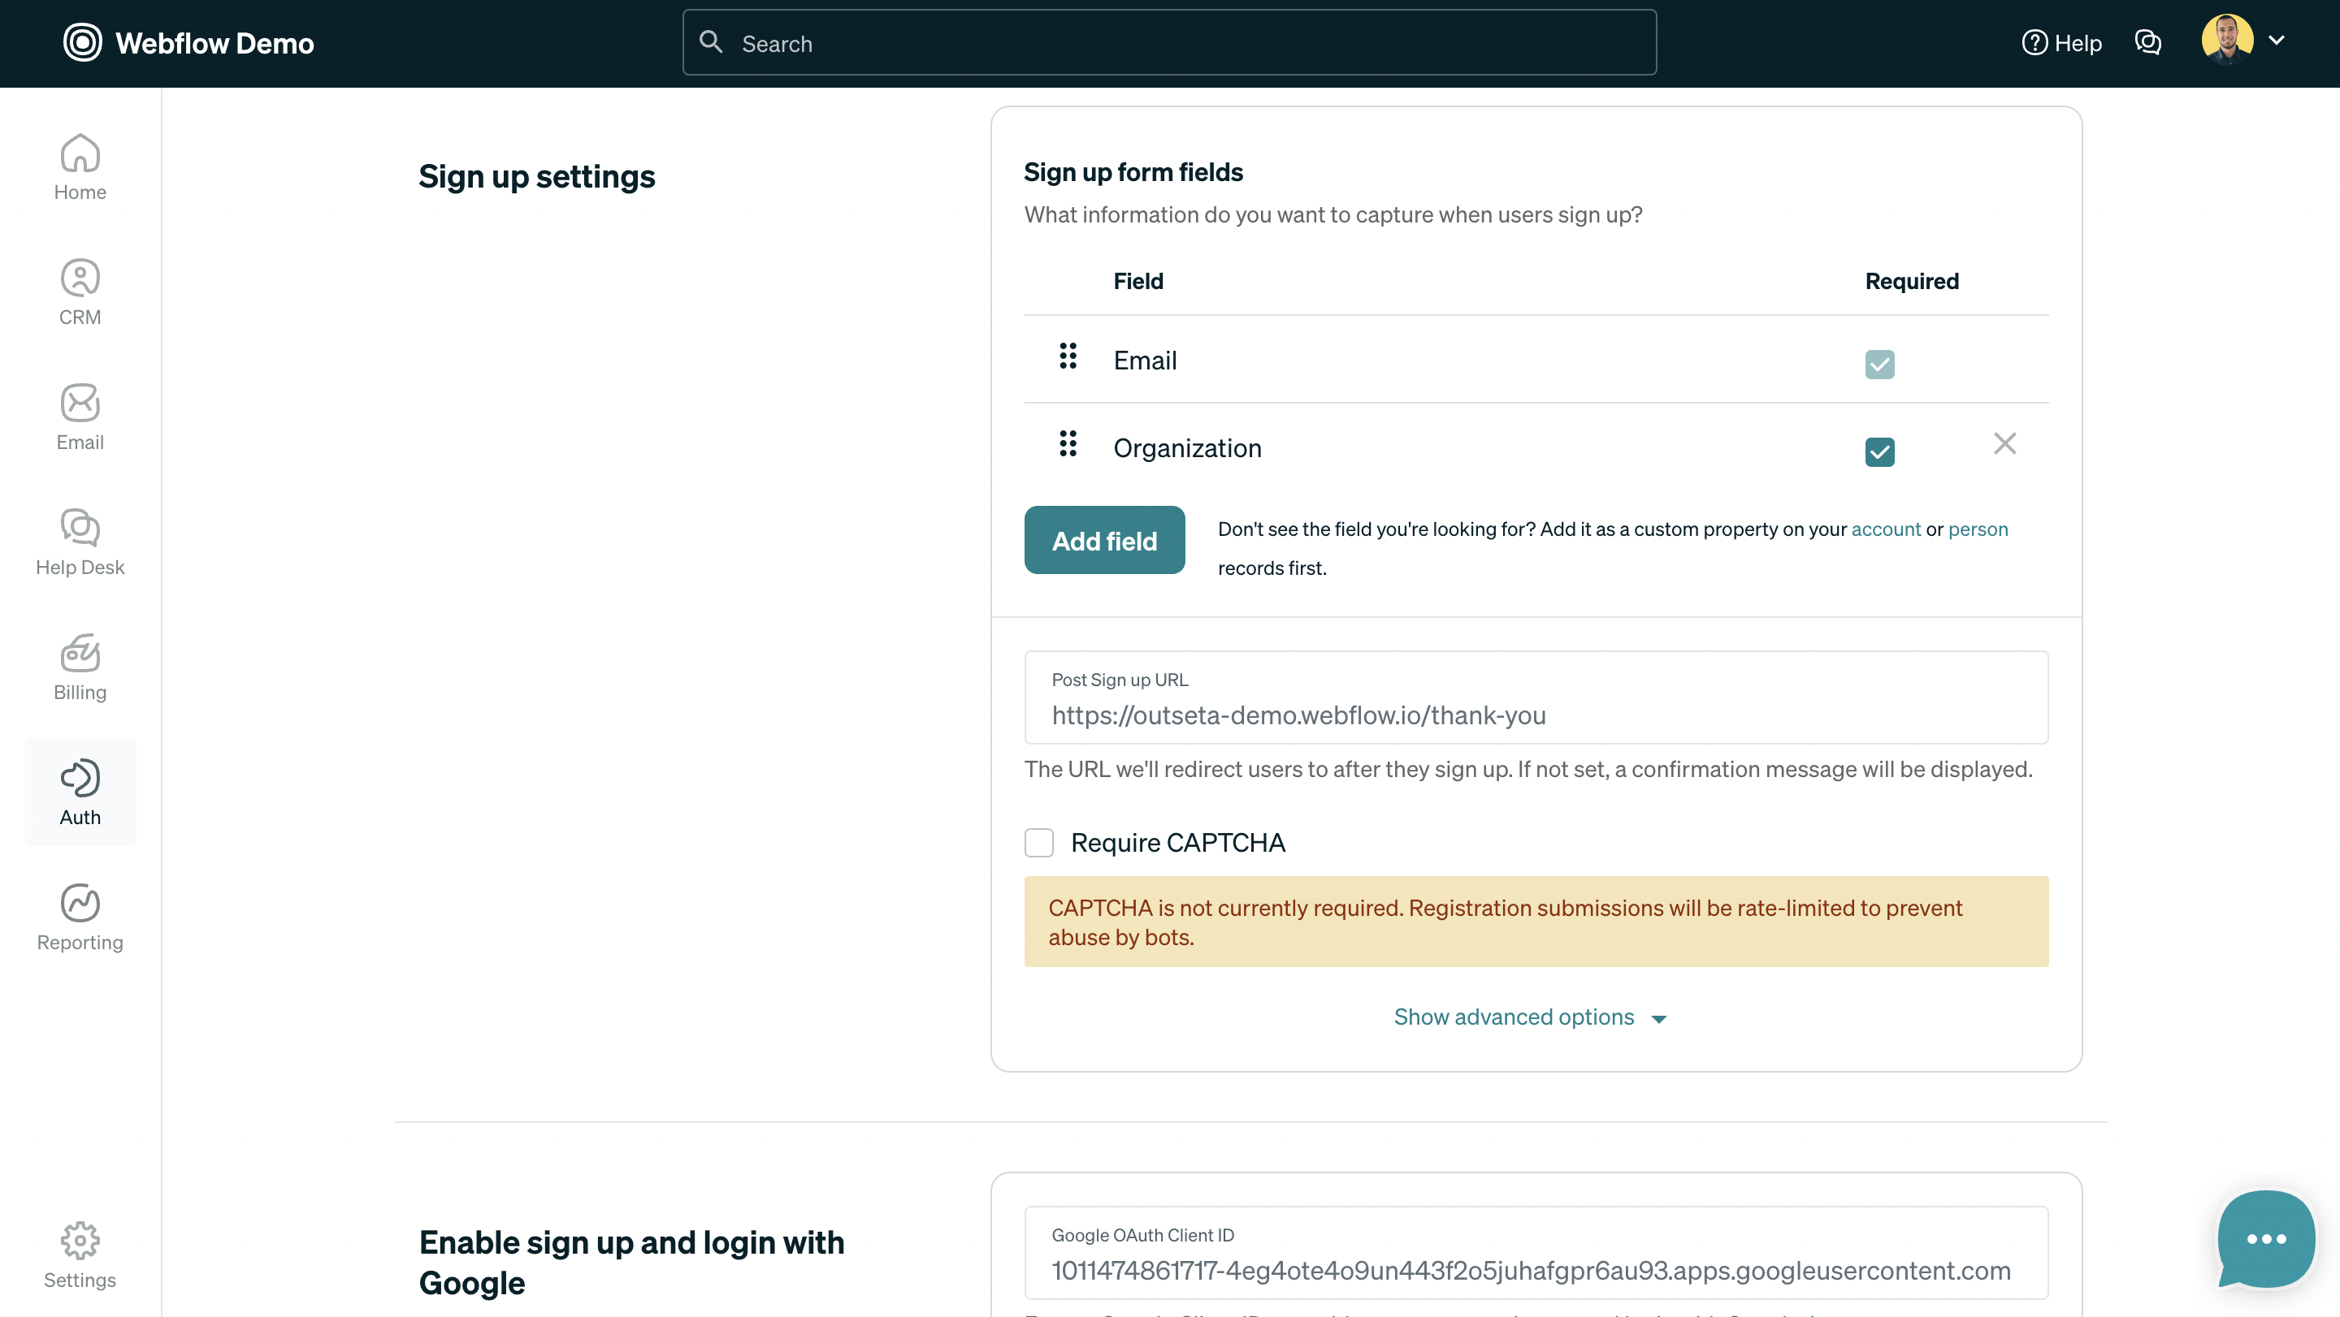Follow the account records link
2340x1317 pixels.
click(1886, 529)
